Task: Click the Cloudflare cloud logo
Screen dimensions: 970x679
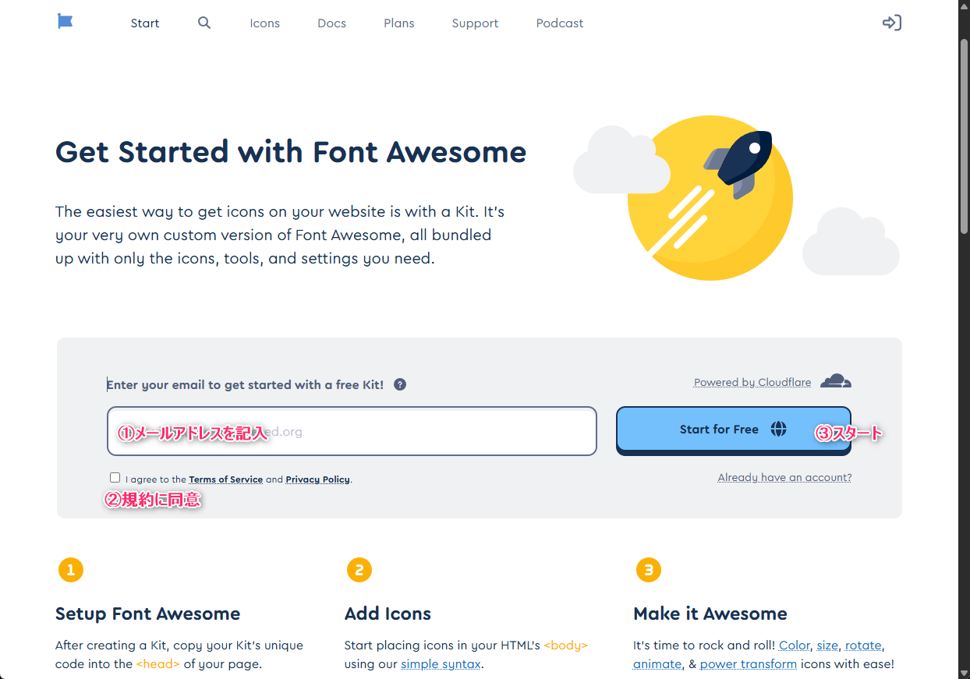Action: (x=836, y=381)
